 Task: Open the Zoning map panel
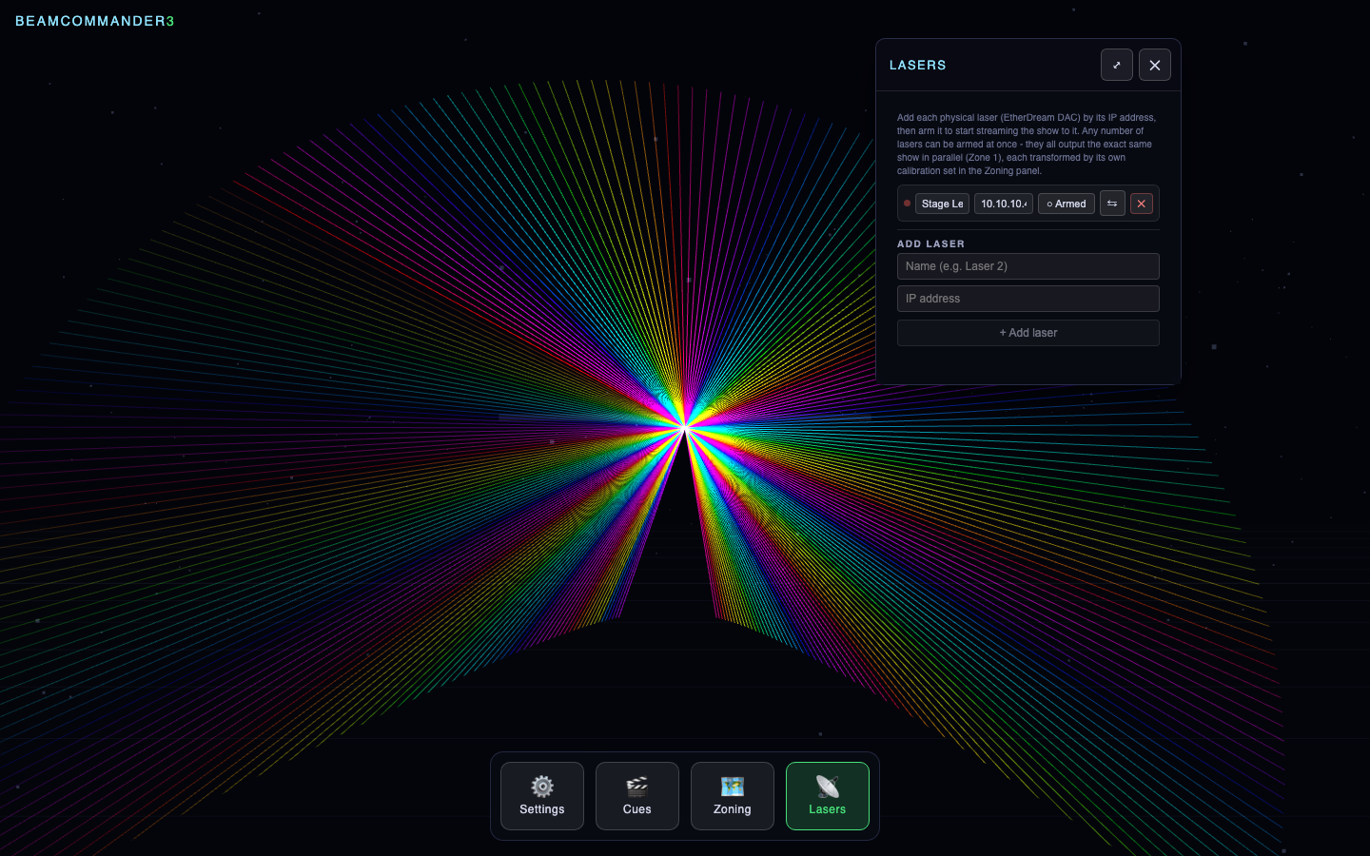pyautogui.click(x=733, y=796)
